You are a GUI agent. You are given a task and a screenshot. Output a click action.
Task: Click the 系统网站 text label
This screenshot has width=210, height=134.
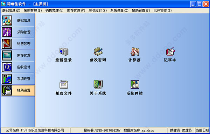(x=135, y=93)
